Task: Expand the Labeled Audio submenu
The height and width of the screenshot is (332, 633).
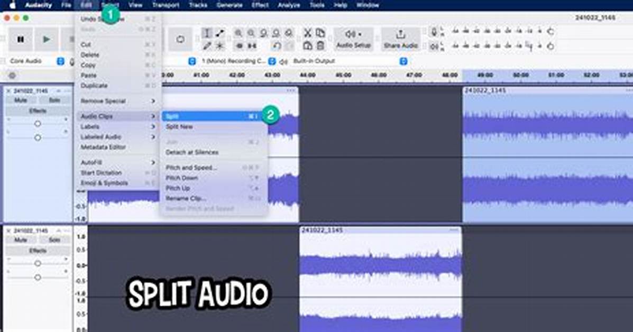Action: tap(118, 137)
